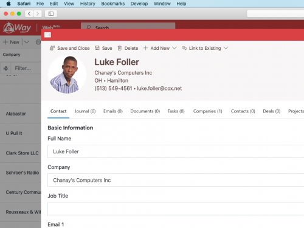
Task: Click the Save floppy disk icon
Action: 97,48
